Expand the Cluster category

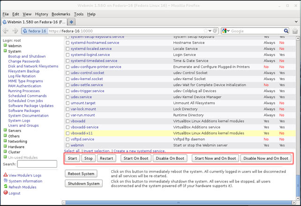click(x=5, y=152)
